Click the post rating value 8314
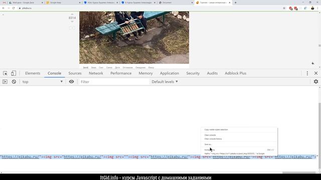Screen dimensions: 321x180 pos(72,18)
